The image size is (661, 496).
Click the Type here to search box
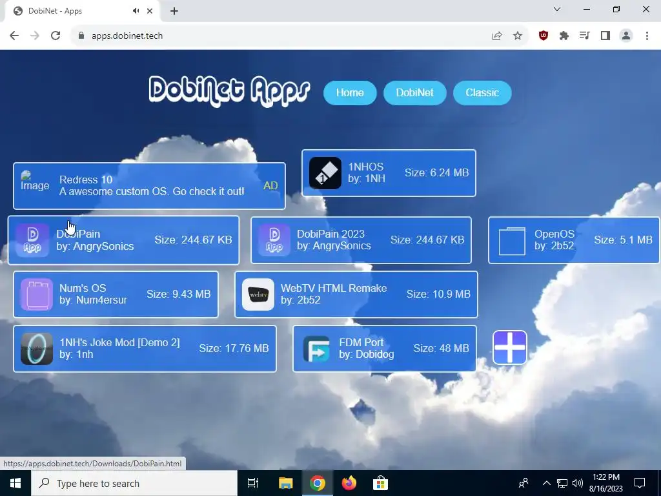[134, 483]
